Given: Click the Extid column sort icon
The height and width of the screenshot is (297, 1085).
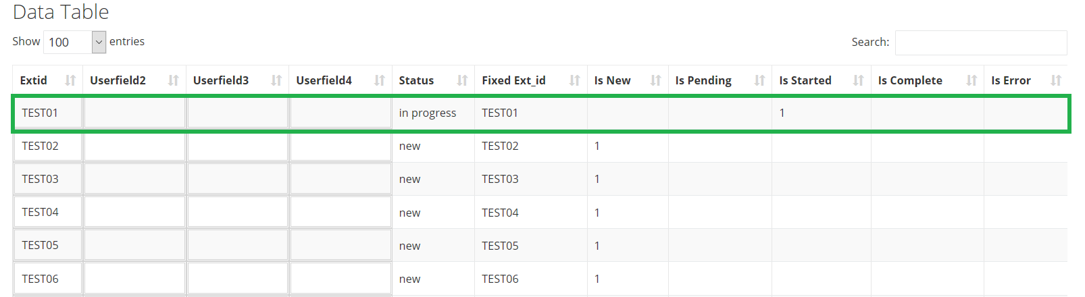Looking at the screenshot, I should [x=70, y=80].
